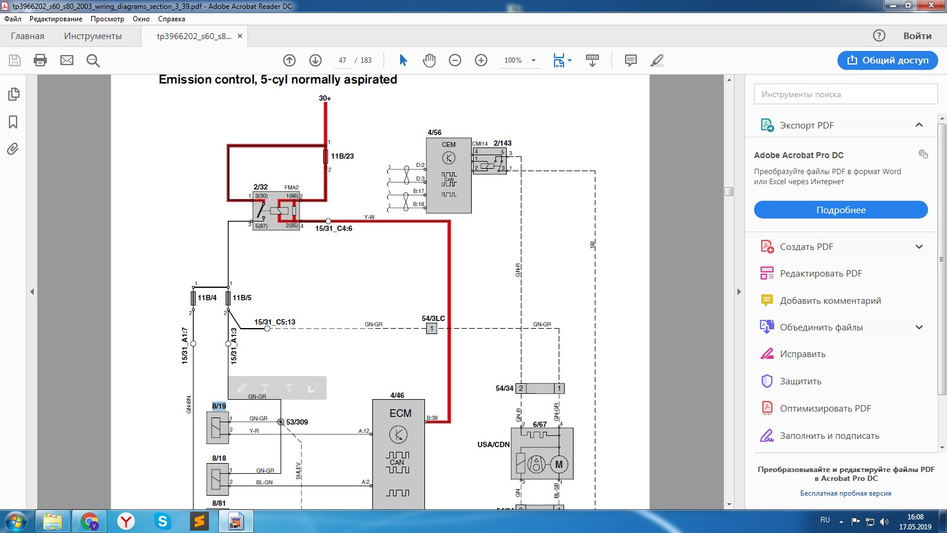Viewport: 947px width, 533px height.
Task: Click the Инструменты поиска search field
Action: [x=846, y=94]
